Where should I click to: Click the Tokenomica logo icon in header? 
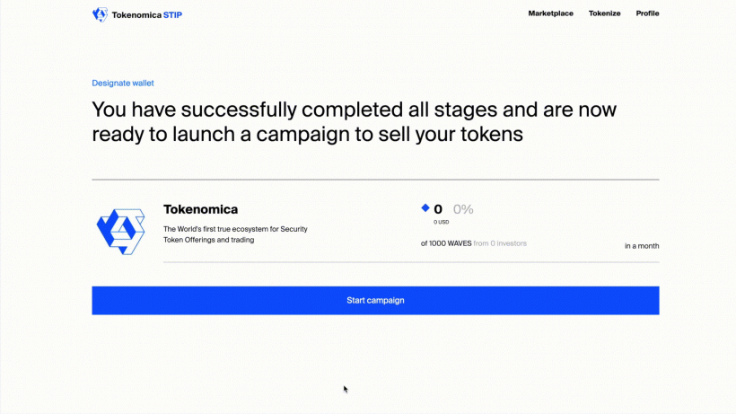100,14
